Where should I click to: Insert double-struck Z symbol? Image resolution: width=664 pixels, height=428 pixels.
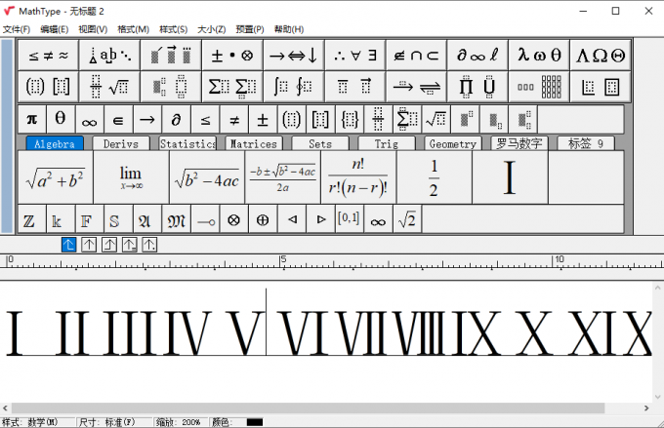[x=32, y=219]
